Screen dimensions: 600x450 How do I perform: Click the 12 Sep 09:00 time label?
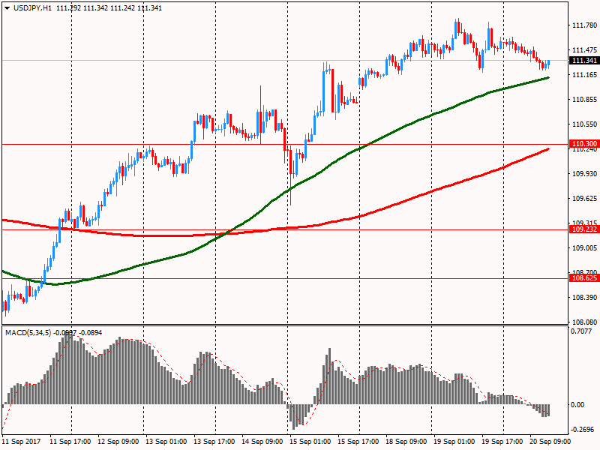tap(118, 442)
